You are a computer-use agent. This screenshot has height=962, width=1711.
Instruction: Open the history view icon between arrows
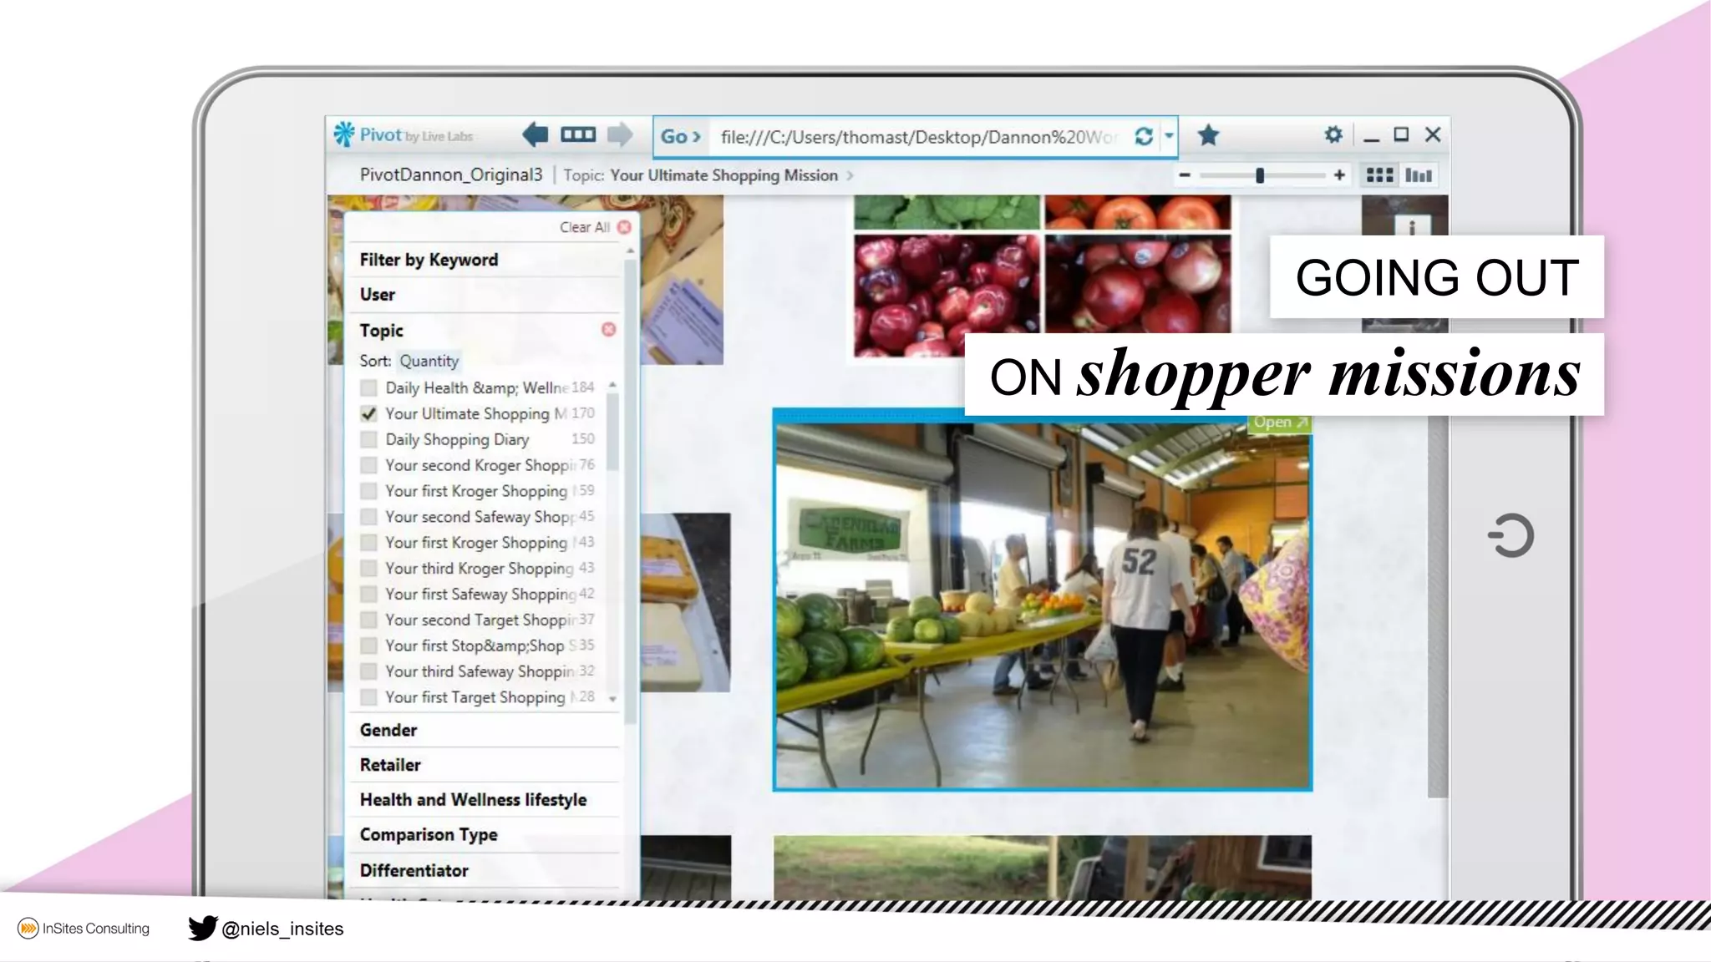pyautogui.click(x=577, y=134)
